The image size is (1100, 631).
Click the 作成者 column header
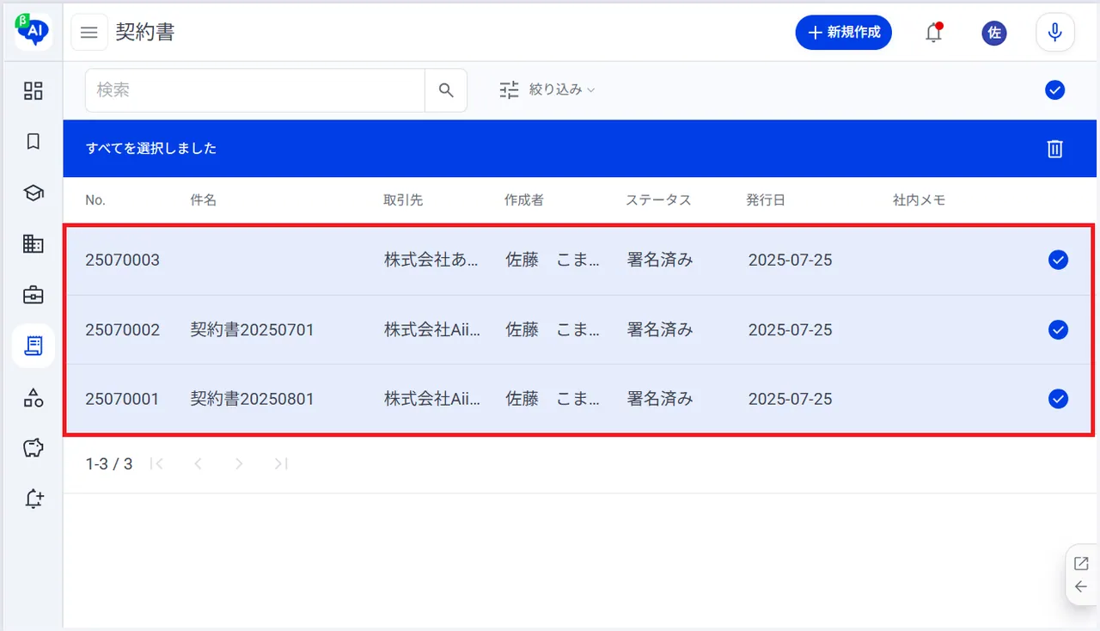click(x=524, y=200)
